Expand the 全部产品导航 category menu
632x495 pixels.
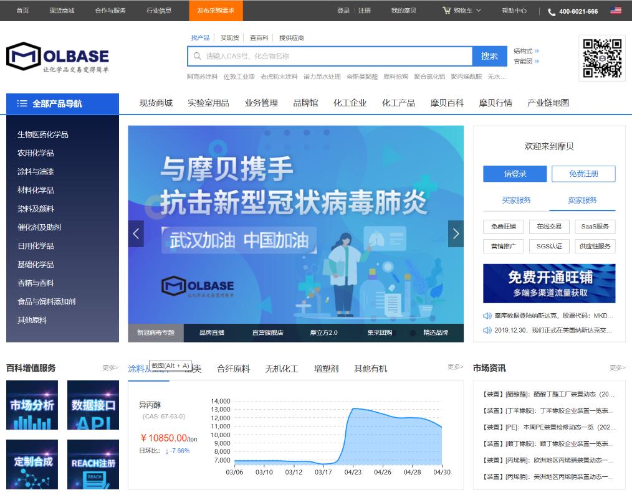[x=62, y=103]
